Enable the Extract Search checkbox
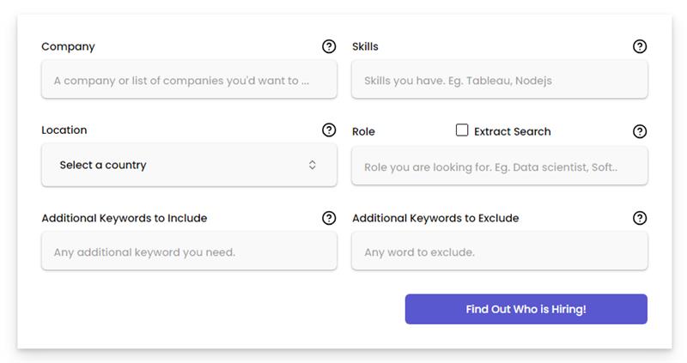 tap(462, 130)
